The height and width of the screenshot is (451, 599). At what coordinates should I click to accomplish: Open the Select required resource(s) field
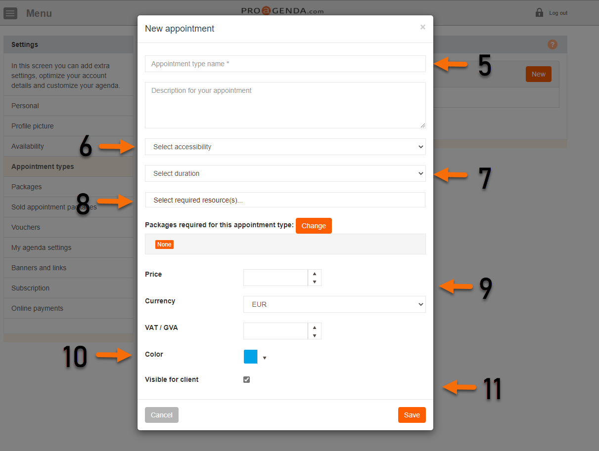click(x=285, y=200)
